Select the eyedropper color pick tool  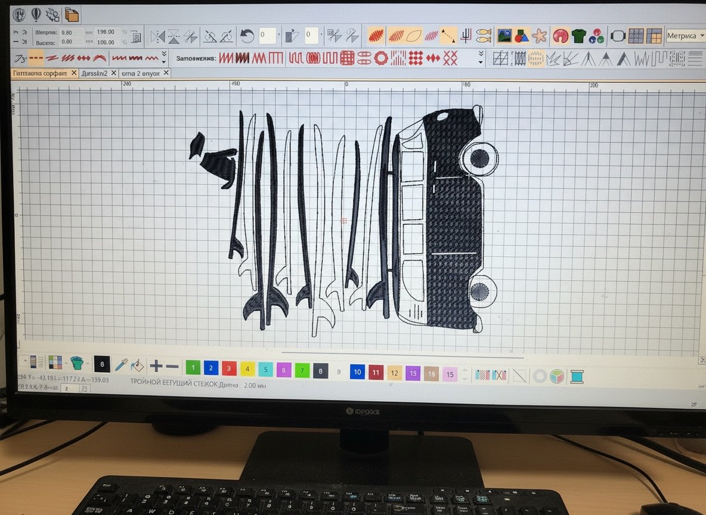click(x=120, y=365)
